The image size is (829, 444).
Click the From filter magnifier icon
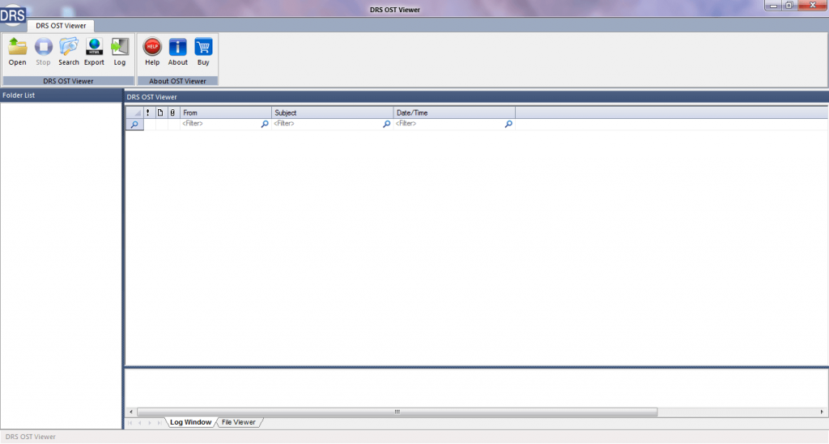265,124
